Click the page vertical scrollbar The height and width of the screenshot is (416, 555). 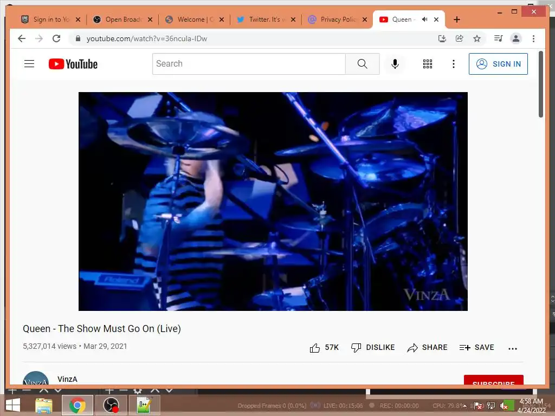coord(540,84)
